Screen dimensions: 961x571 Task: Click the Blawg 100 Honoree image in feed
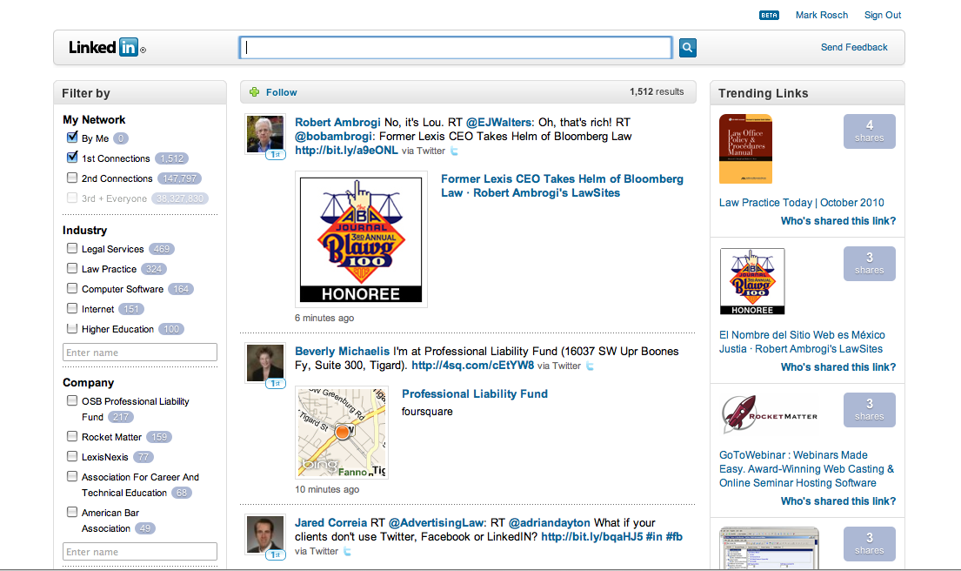[361, 239]
